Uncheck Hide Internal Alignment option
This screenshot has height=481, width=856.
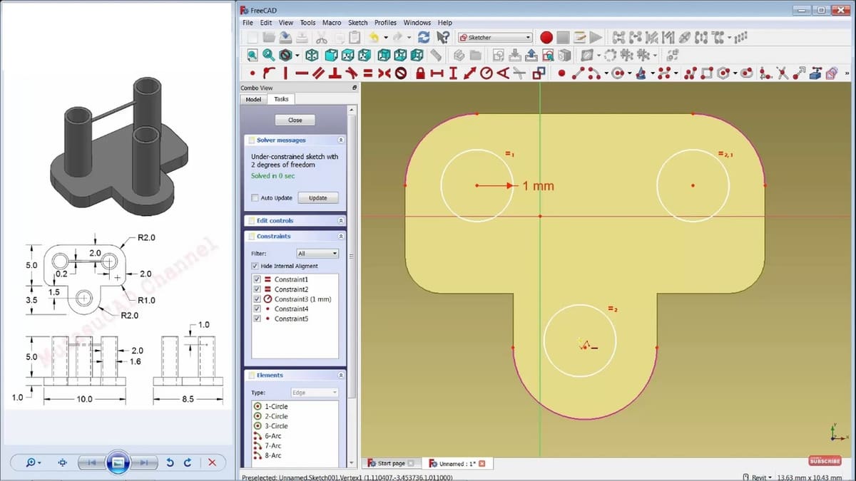(255, 266)
